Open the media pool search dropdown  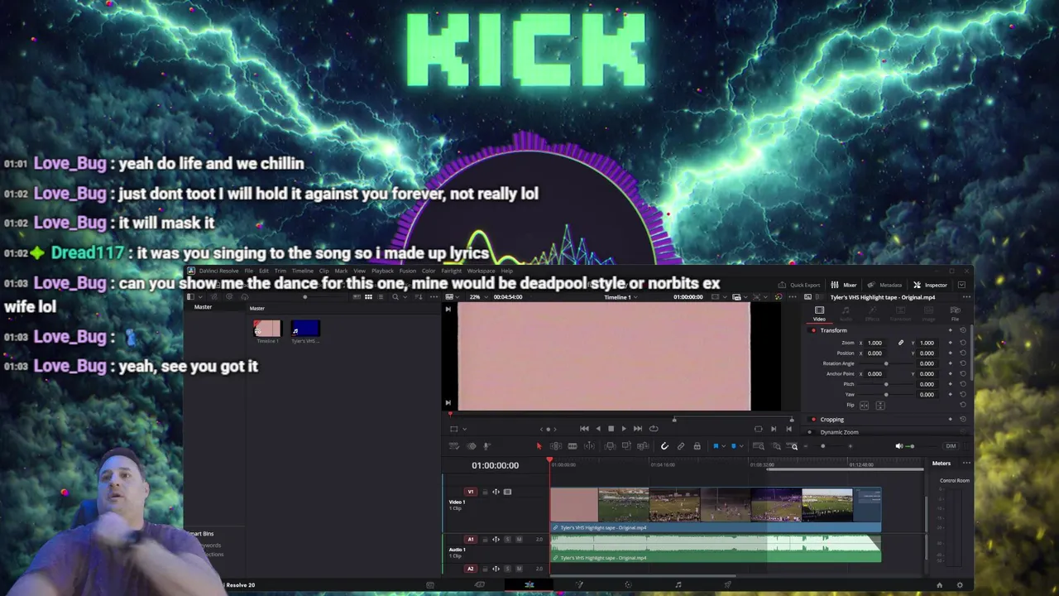(x=405, y=296)
